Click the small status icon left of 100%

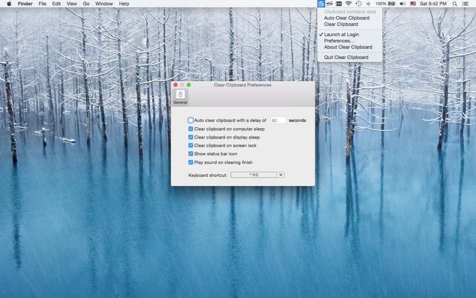coord(368,4)
